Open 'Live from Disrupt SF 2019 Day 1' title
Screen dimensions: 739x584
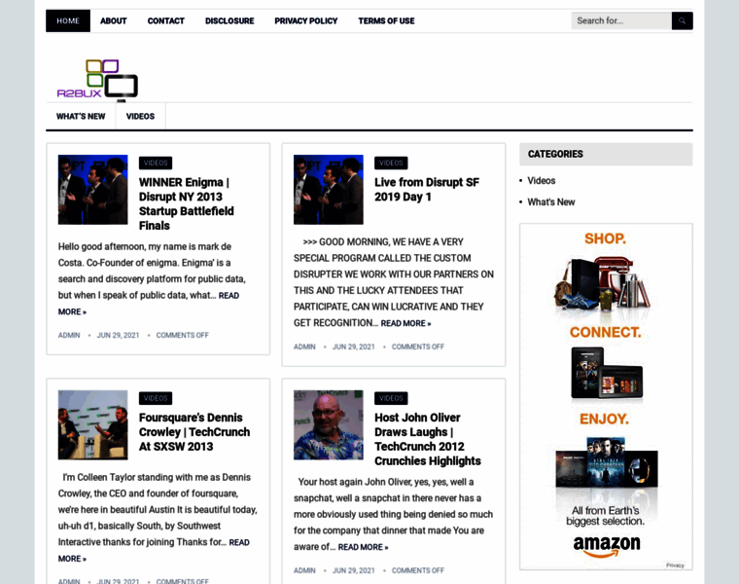(427, 190)
